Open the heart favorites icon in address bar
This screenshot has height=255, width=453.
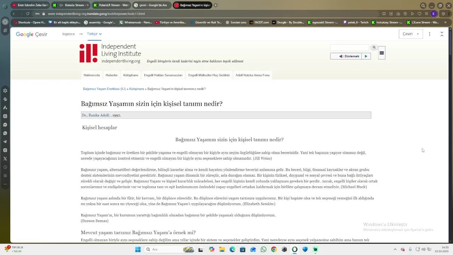point(419,14)
